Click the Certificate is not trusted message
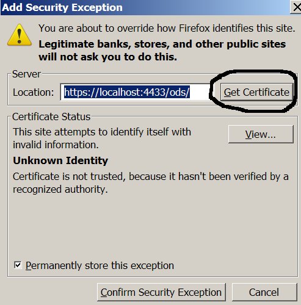Image resolution: width=301 pixels, height=305 pixels. 151,183
